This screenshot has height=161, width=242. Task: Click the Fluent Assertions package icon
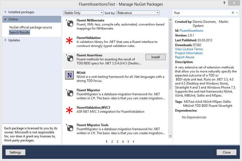pos(70,58)
